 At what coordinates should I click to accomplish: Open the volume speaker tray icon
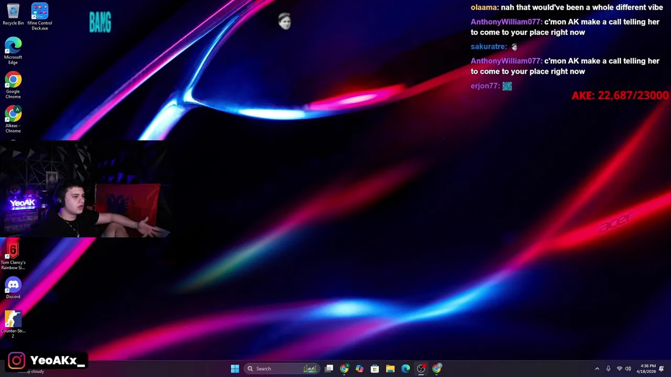[x=628, y=369]
